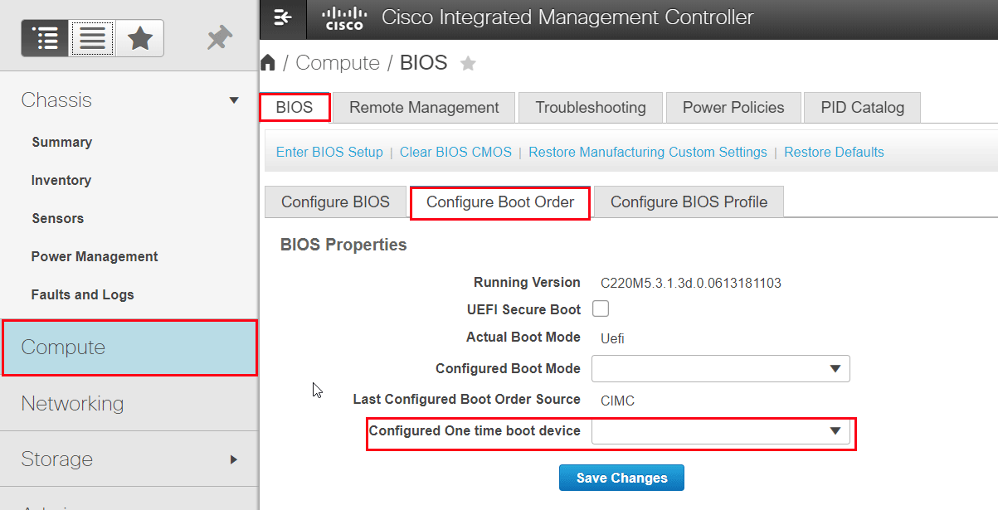Viewport: 998px width, 510px height.
Task: Select the Configure Boot Order sub-tab
Action: click(x=500, y=202)
